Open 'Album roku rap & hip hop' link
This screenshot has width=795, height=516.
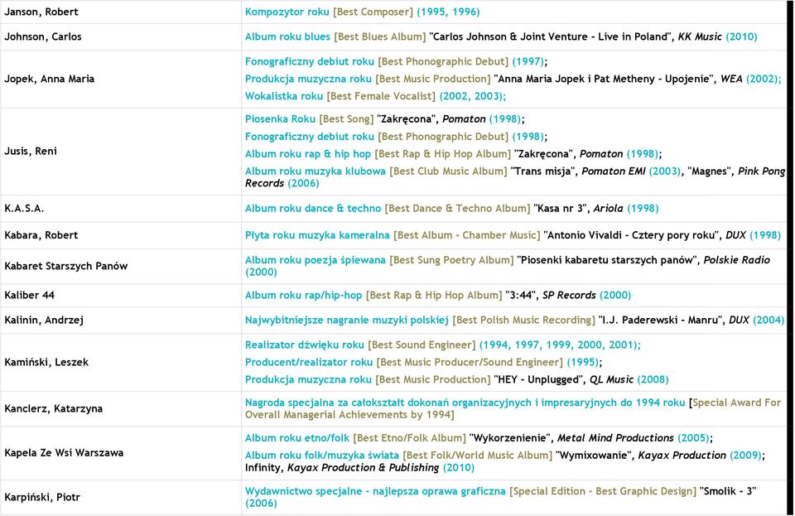[308, 153]
